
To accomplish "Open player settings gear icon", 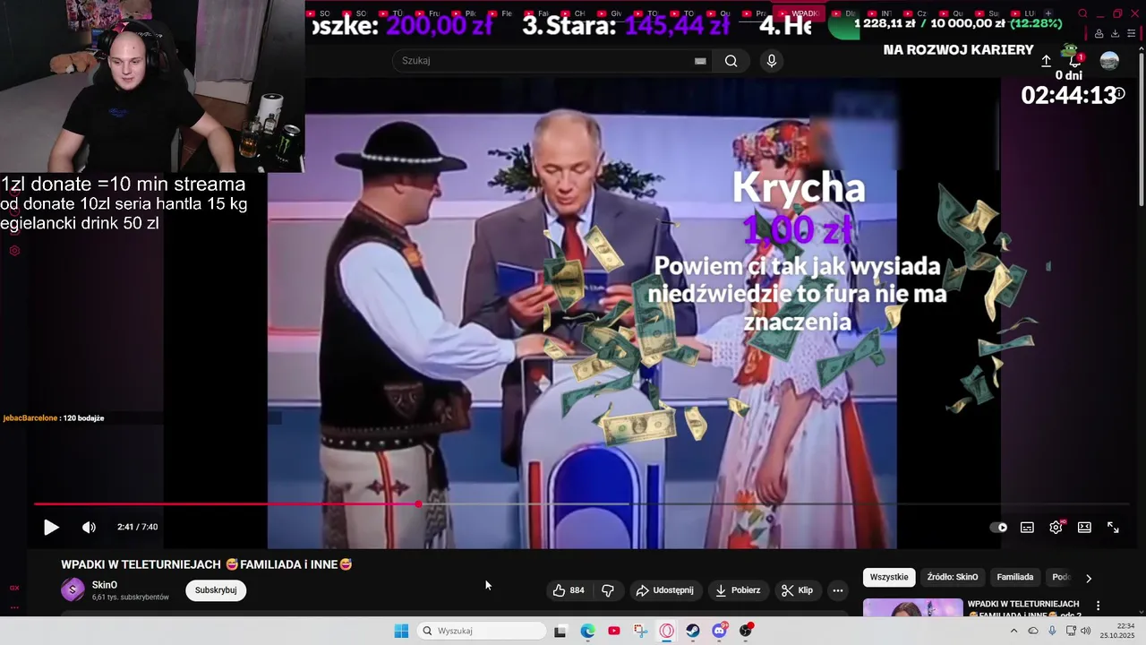I will point(1056,528).
